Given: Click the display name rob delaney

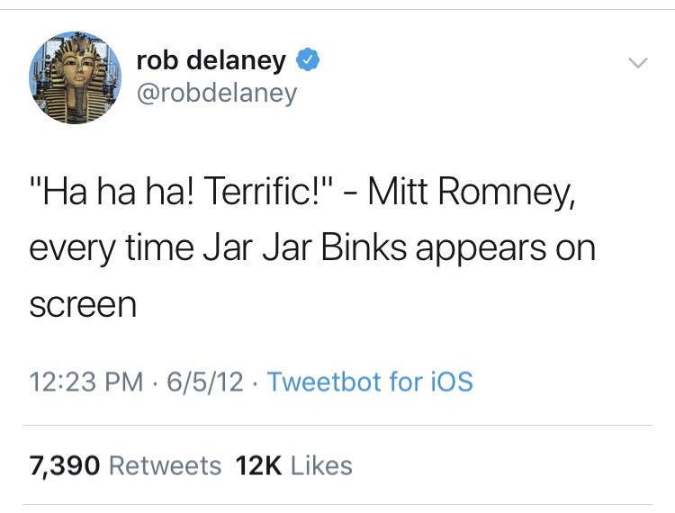Looking at the screenshot, I should pos(211,61).
